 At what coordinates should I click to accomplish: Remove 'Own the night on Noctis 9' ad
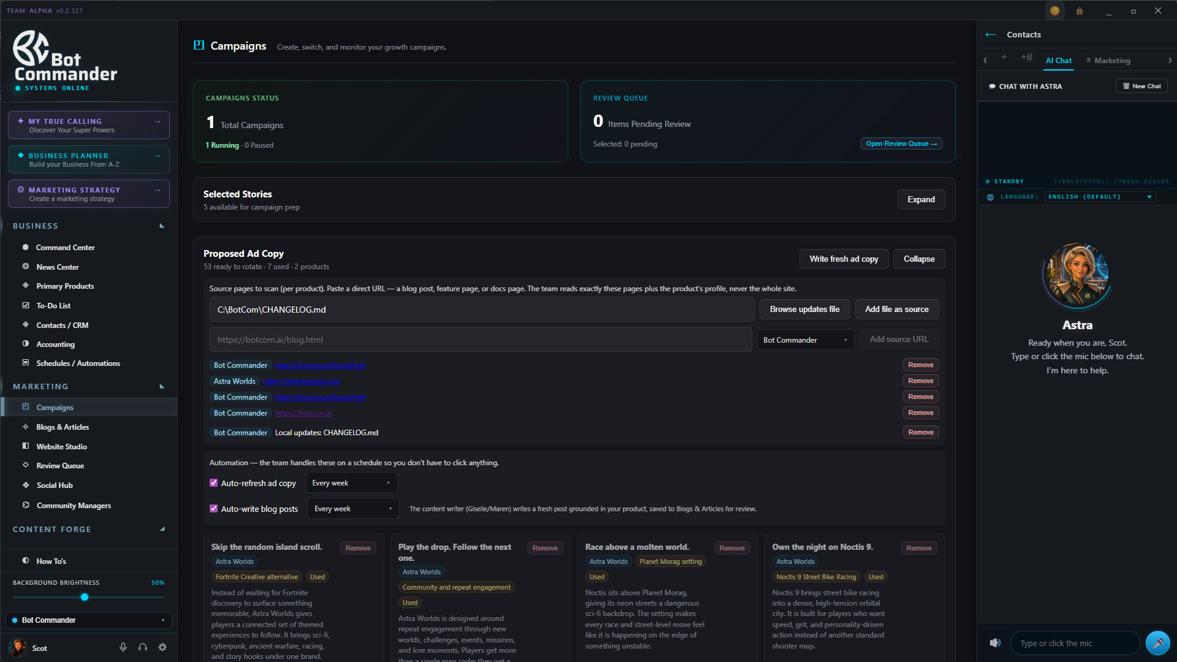click(919, 548)
